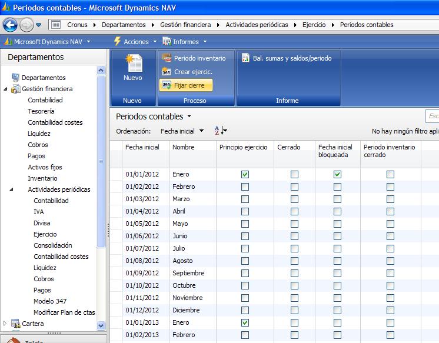Click the navigation pane vertical scrollbar thumb
Image resolution: width=439 pixels, height=343 pixels.
101,162
